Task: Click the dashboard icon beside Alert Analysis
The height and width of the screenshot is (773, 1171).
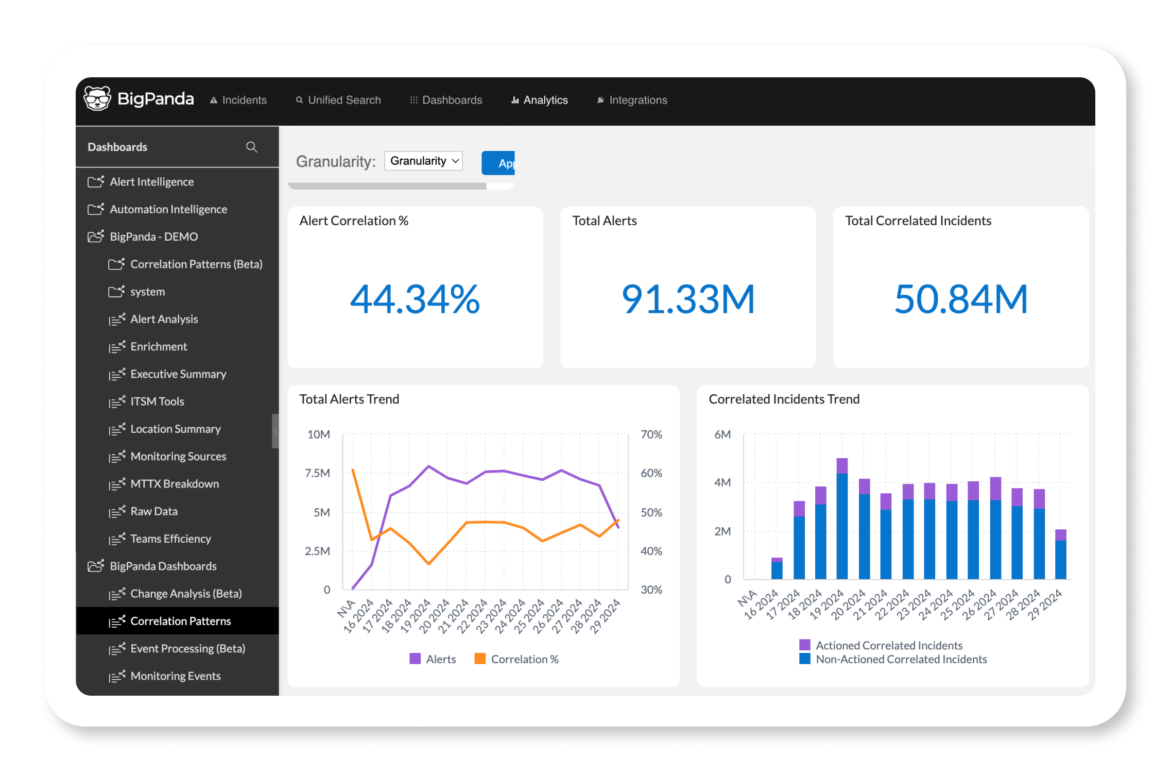Action: (117, 319)
